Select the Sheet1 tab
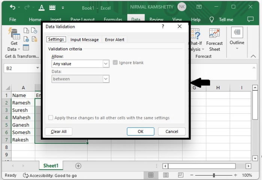The image size is (262, 180). tap(51, 165)
